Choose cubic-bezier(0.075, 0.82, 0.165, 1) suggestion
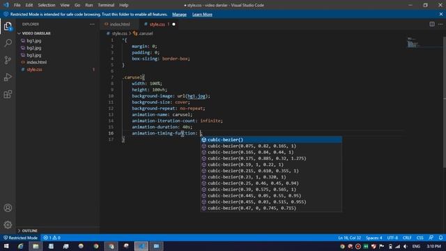 (271, 146)
